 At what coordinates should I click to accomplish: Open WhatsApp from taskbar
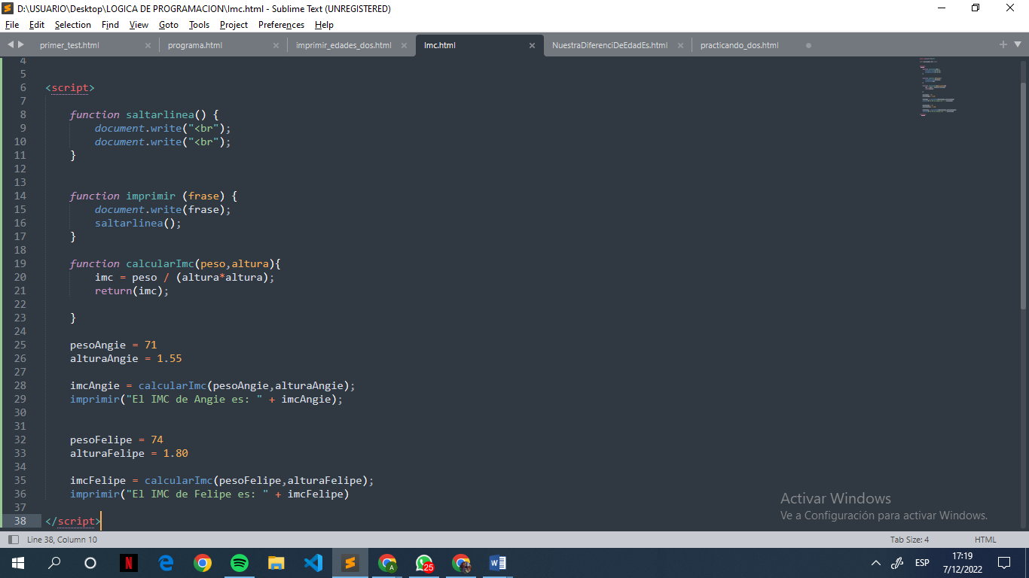coord(425,563)
